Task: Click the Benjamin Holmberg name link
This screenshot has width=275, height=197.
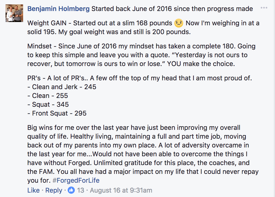Action: tap(58, 9)
